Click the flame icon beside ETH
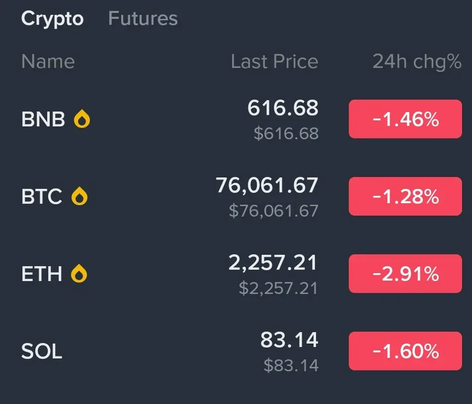 [x=79, y=273]
